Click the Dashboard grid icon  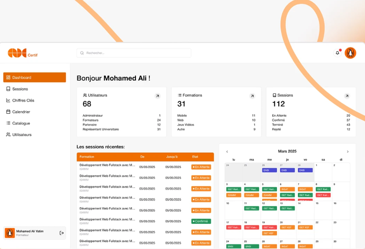[8, 77]
